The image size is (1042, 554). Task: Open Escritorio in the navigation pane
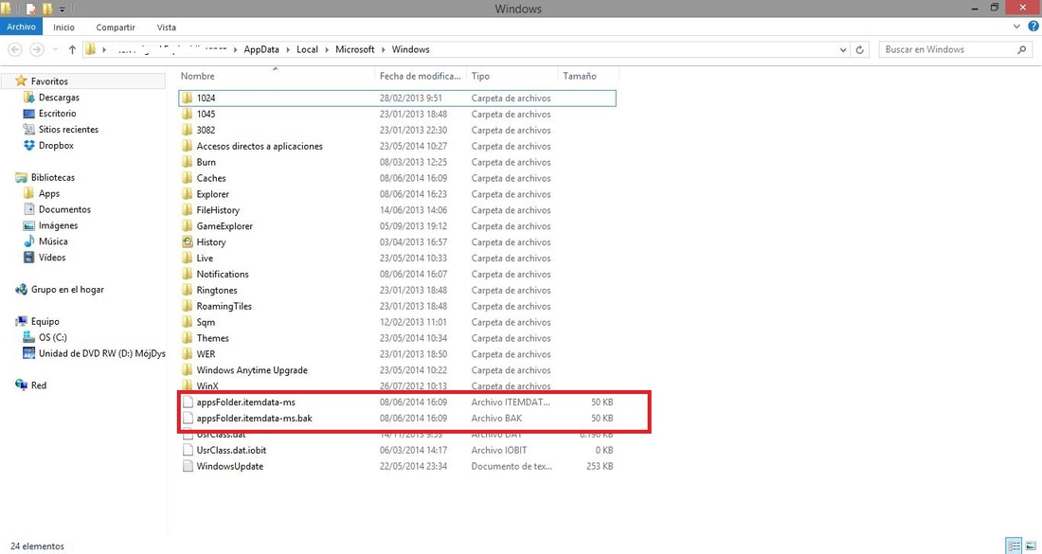pyautogui.click(x=57, y=114)
